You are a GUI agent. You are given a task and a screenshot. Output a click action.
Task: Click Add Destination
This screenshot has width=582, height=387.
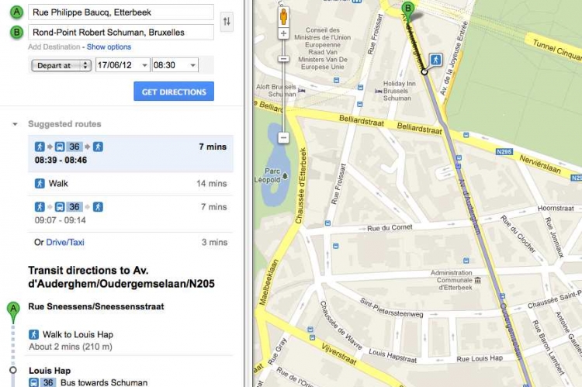(54, 47)
